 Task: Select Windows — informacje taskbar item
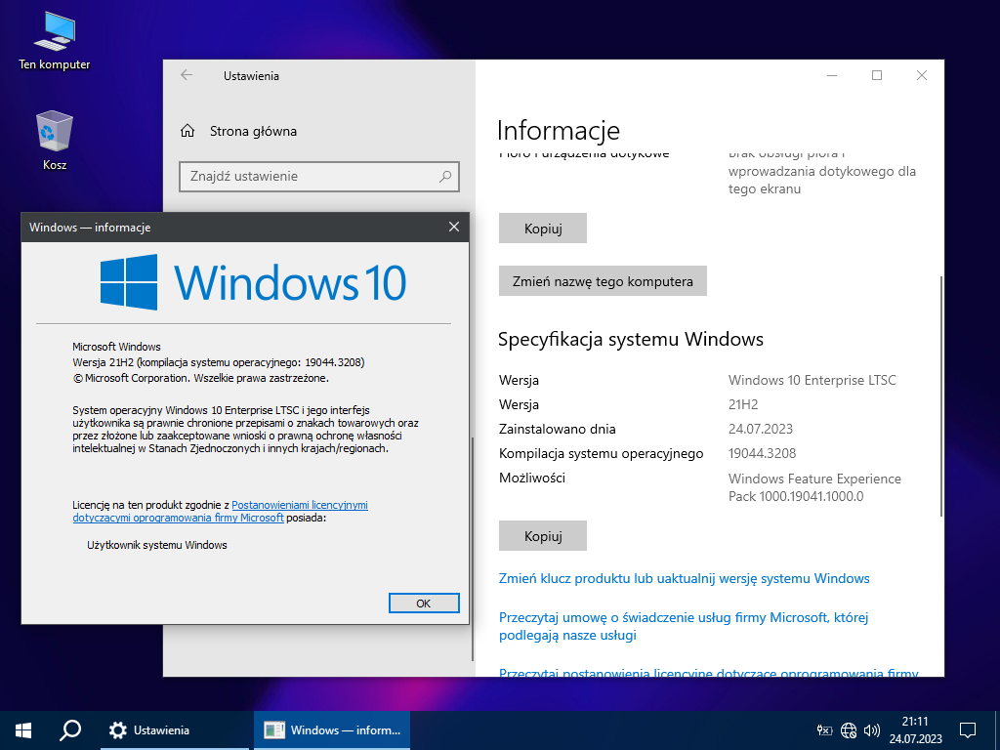pos(332,729)
